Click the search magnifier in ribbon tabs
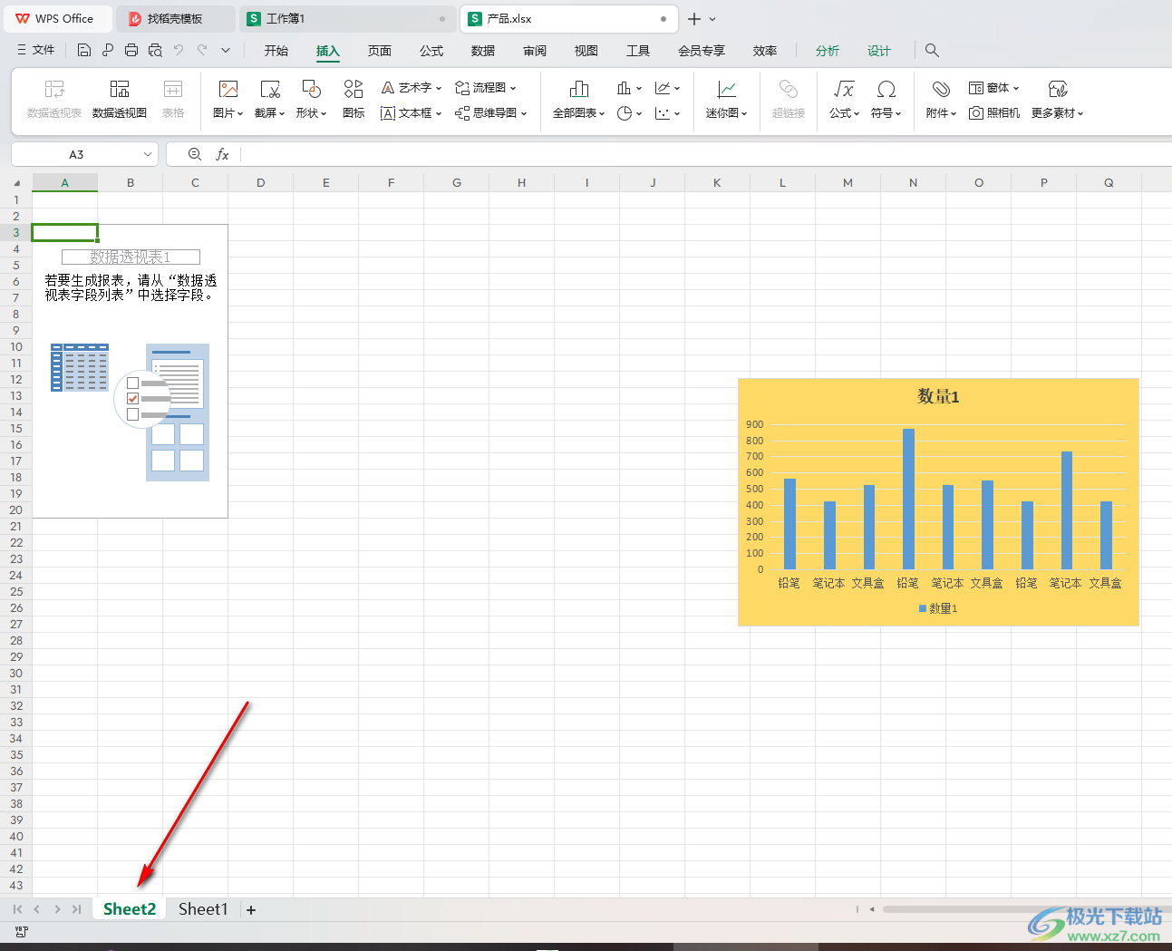Viewport: 1172px width, 951px height. [932, 51]
